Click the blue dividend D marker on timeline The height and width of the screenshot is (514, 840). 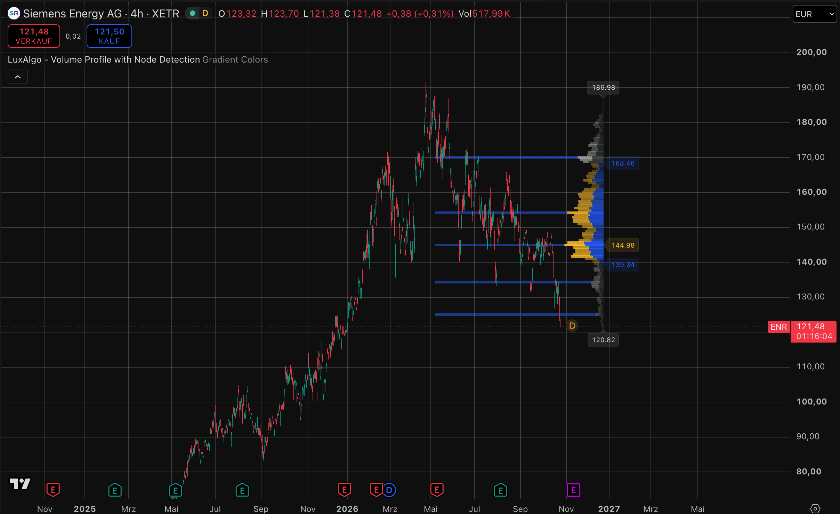click(389, 490)
